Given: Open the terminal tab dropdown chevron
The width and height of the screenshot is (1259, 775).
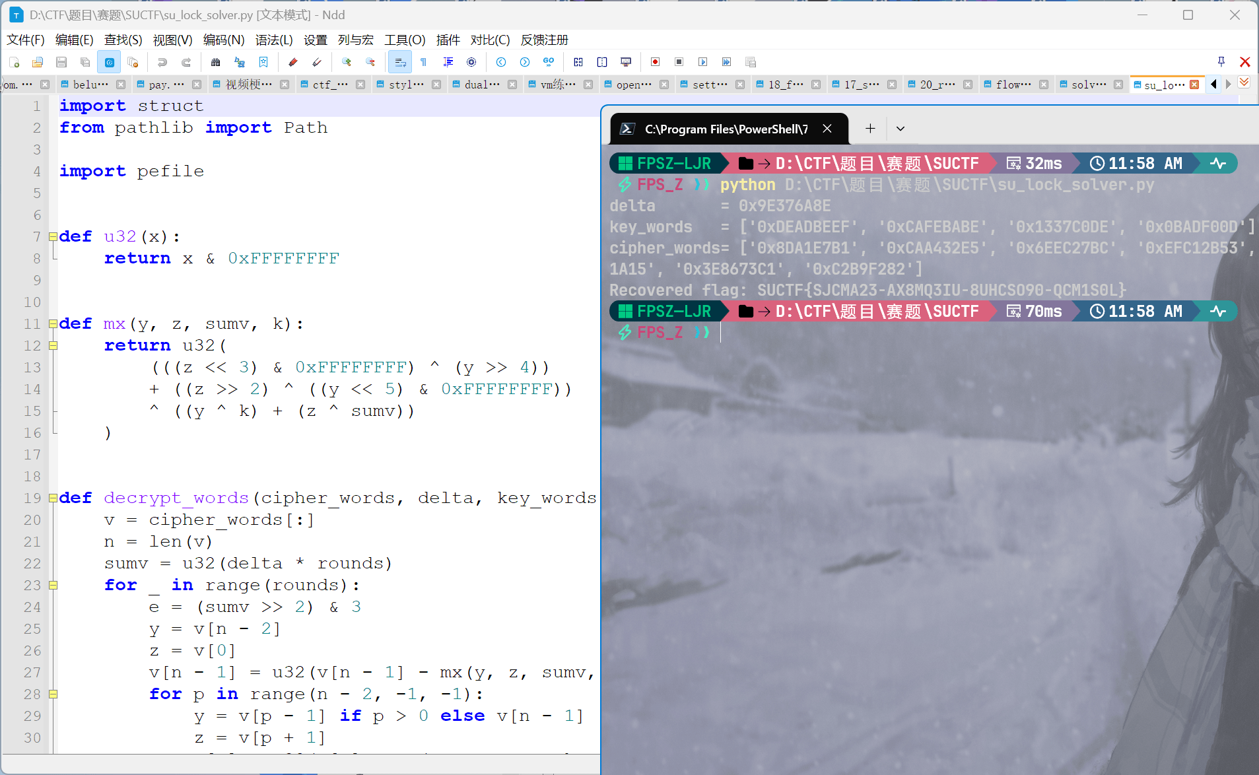Looking at the screenshot, I should click(899, 129).
